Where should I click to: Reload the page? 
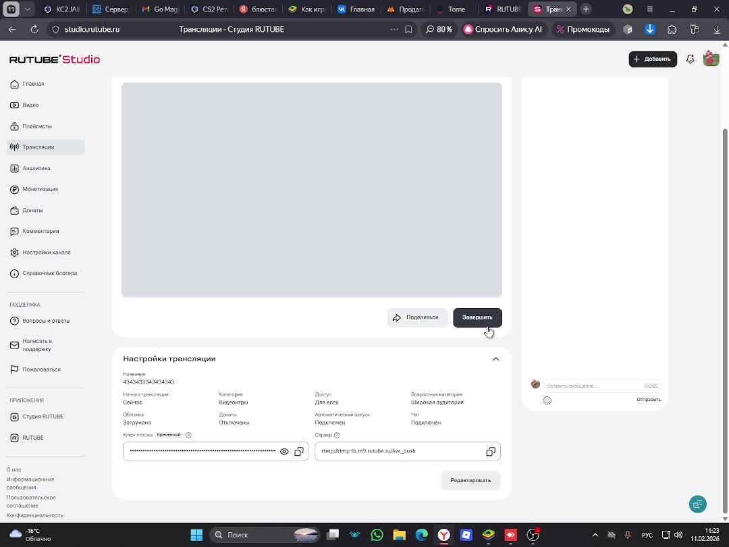[34, 29]
